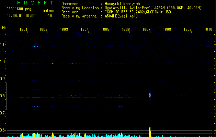Click the ICOM IC-575 receiver text

pos(138,12)
